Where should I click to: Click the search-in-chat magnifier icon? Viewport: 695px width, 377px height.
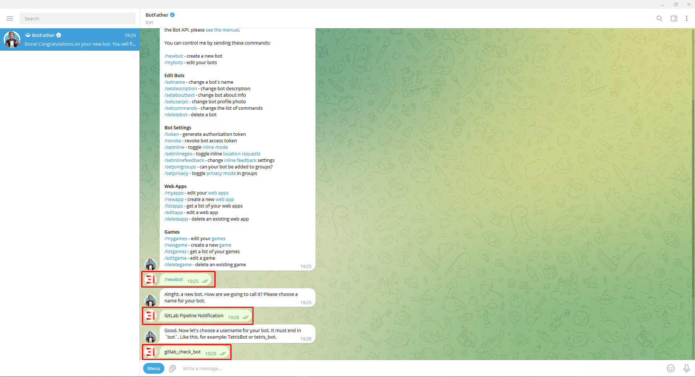(660, 18)
